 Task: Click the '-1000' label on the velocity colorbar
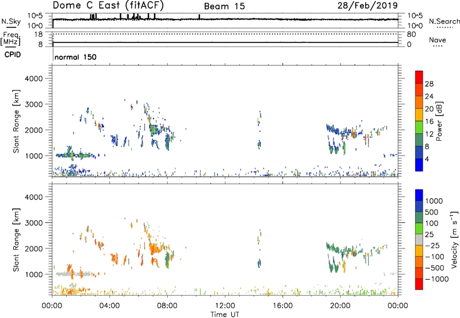[436, 279]
